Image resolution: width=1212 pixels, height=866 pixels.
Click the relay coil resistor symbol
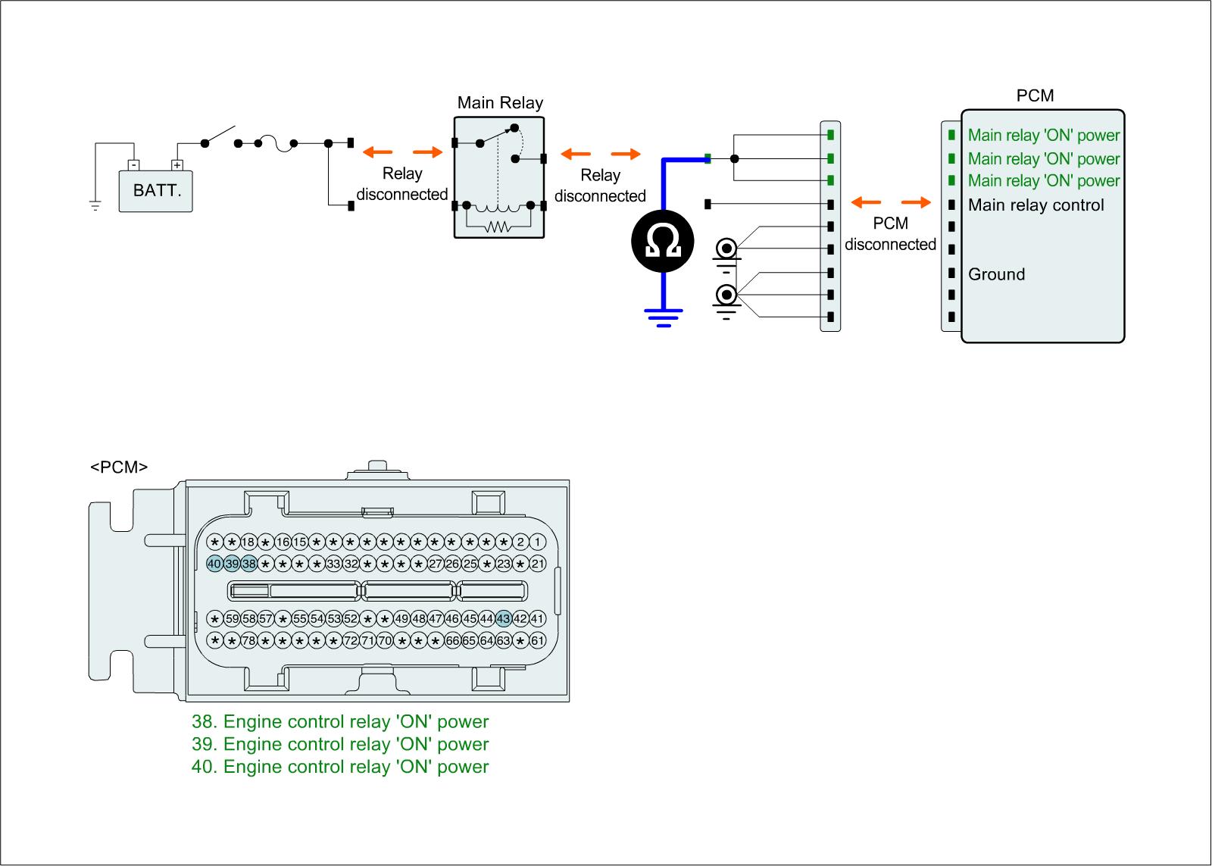pos(498,225)
